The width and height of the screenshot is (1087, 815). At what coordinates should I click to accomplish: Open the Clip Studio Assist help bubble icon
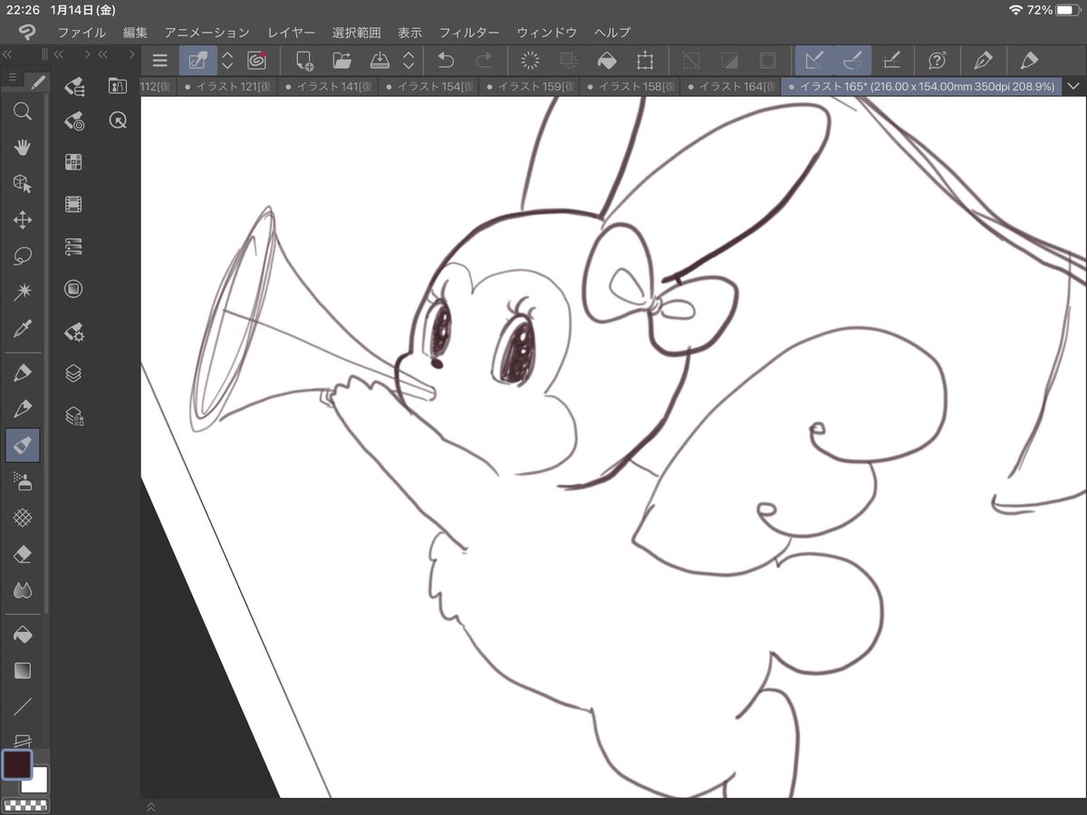[938, 61]
